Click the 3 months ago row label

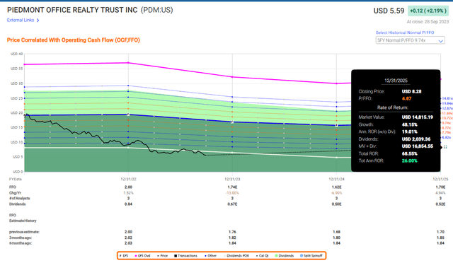point(21,238)
